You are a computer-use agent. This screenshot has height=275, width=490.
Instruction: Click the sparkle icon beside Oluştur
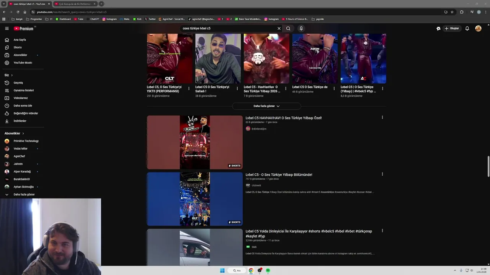[x=438, y=28]
